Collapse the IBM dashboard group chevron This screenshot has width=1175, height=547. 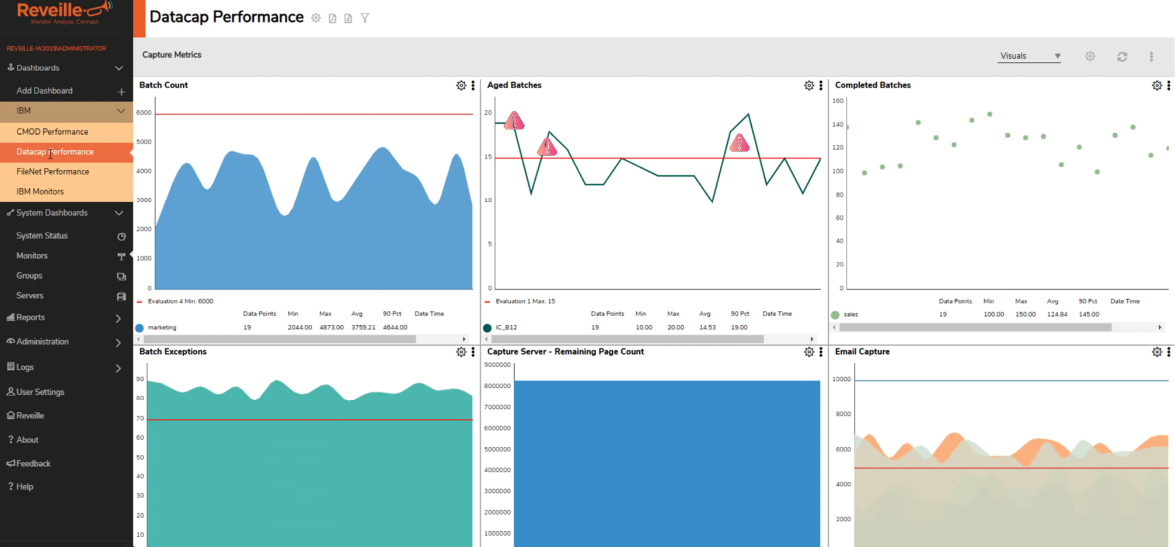(120, 111)
